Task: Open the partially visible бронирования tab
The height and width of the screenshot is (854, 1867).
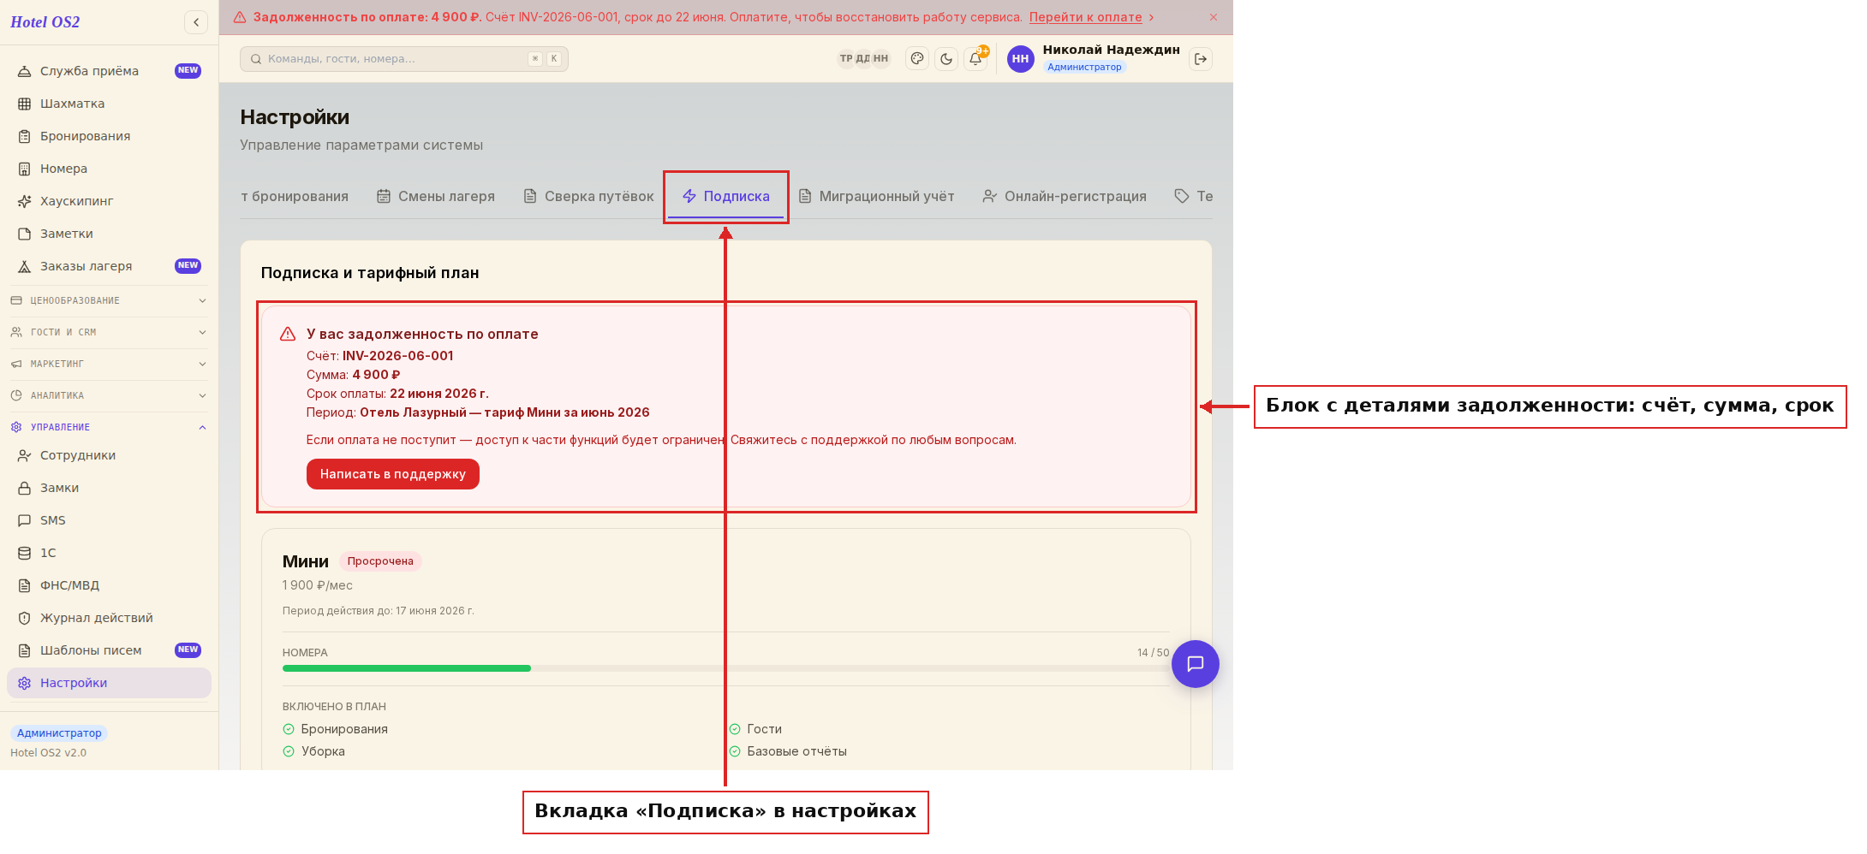Action: coord(295,196)
